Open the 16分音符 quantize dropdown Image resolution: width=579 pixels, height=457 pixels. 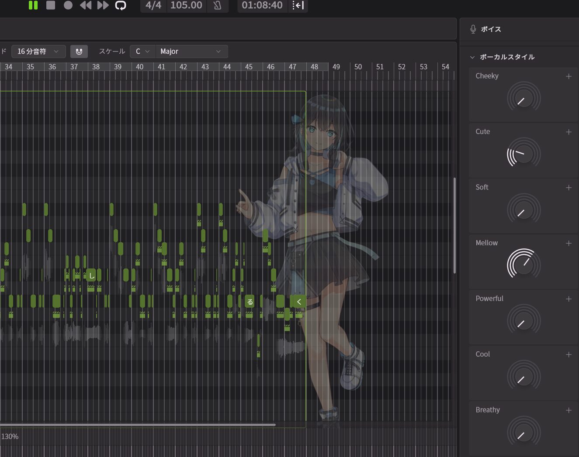[x=38, y=52]
